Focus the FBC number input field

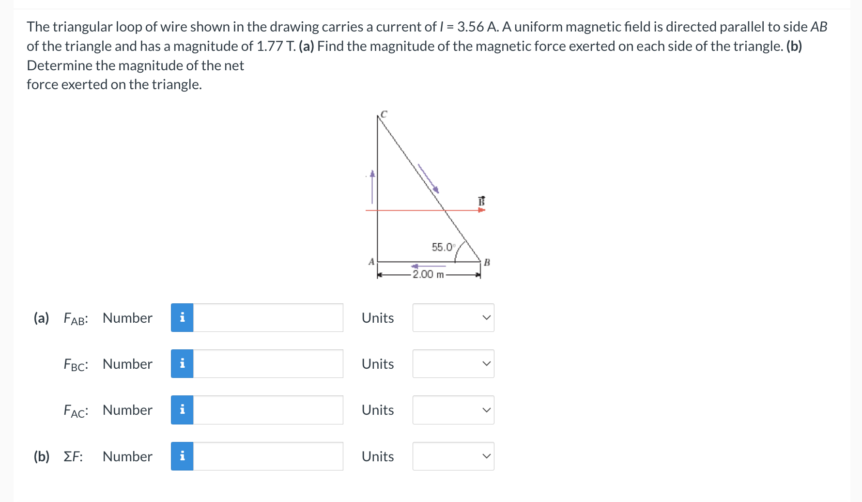(268, 364)
